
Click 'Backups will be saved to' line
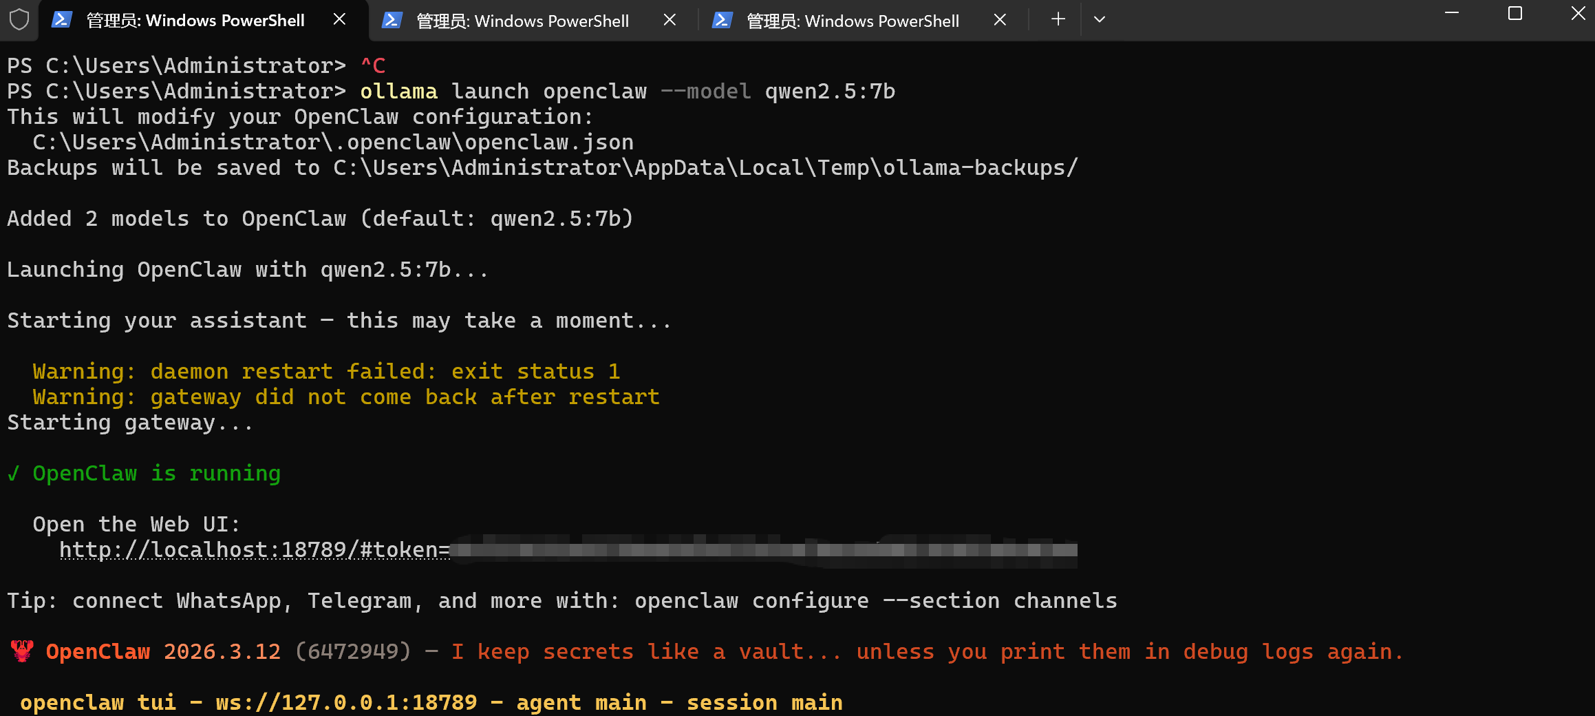tap(542, 168)
